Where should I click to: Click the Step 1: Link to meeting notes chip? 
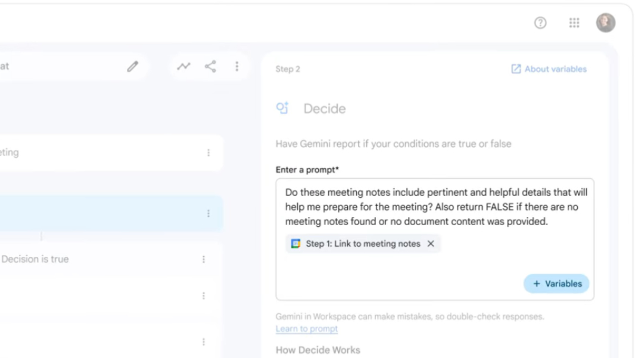tap(362, 244)
